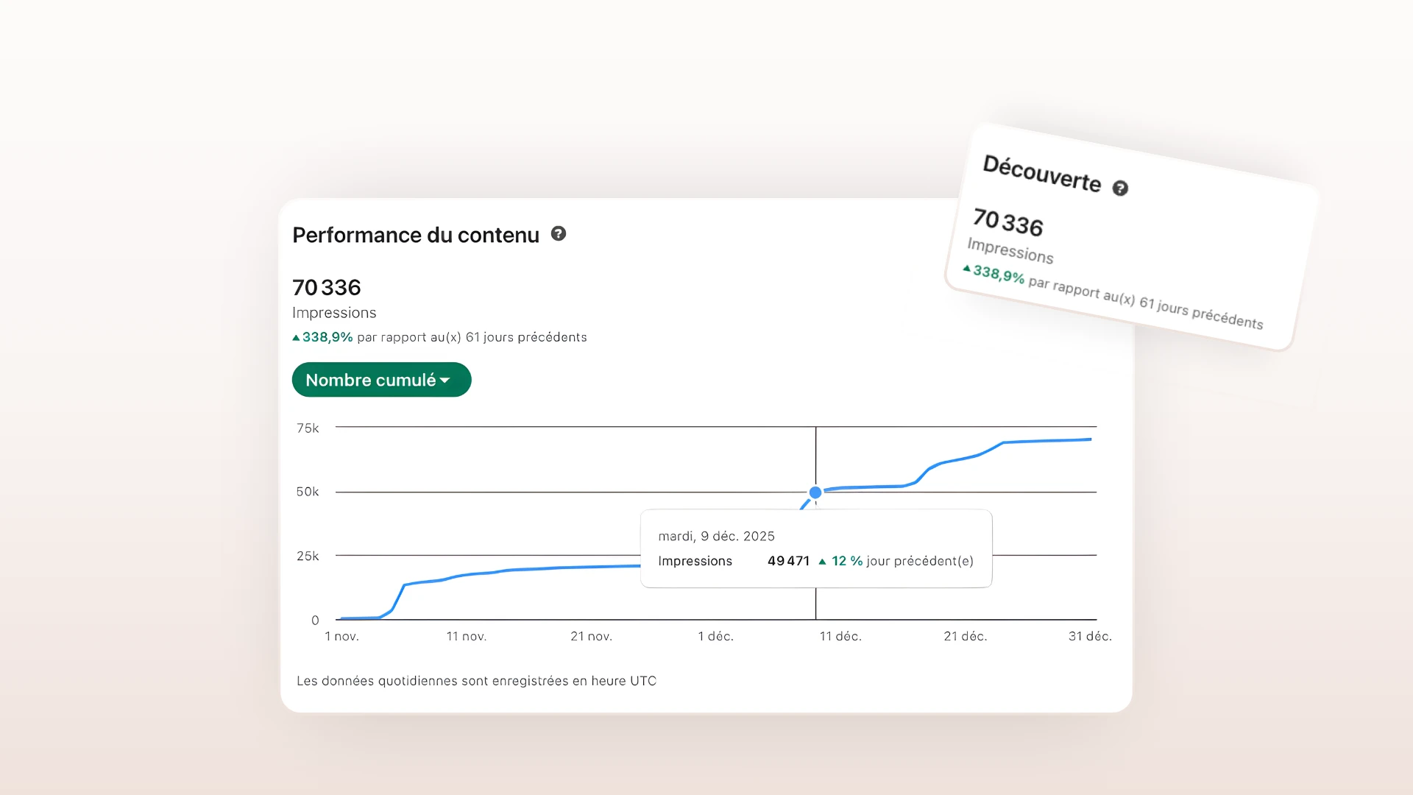
Task: Click the UTC data note text
Action: [476, 681]
